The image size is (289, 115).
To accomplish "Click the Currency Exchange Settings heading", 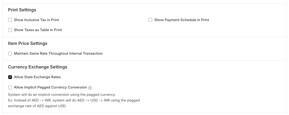I will click(38, 67).
